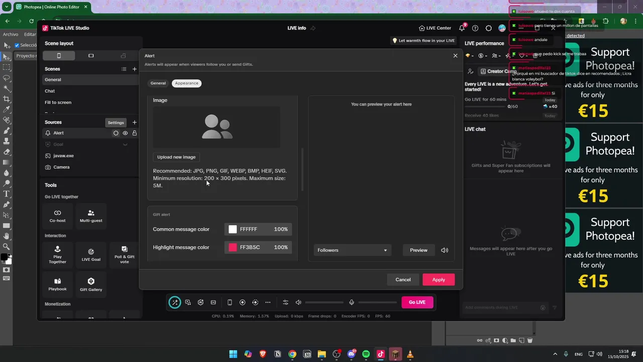The image size is (643, 362).
Task: Open more options ellipsis in toolbar
Action: coord(268,302)
